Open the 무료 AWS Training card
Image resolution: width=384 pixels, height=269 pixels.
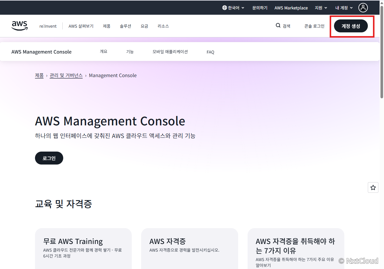coord(83,248)
